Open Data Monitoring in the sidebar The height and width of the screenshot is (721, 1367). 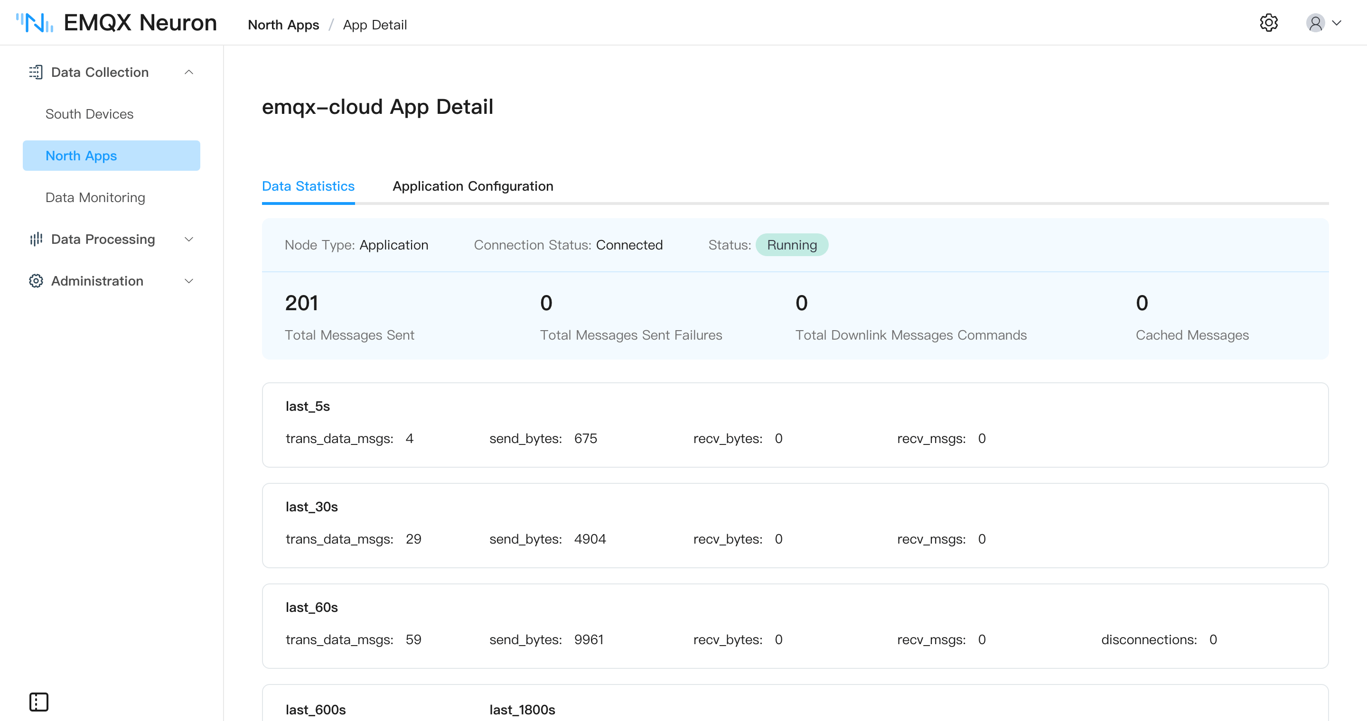pyautogui.click(x=95, y=197)
